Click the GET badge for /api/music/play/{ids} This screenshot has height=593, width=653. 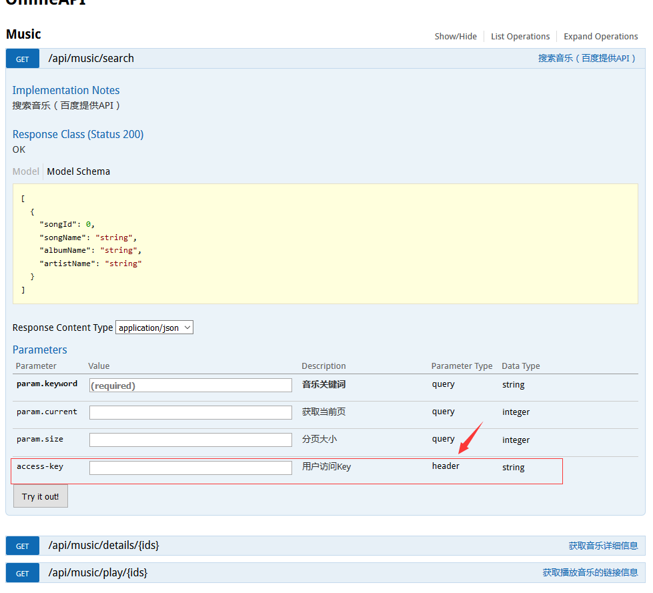pos(22,572)
